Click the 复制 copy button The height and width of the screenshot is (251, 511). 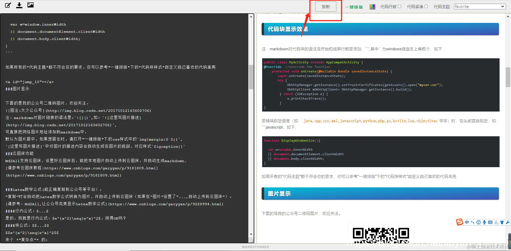325,6
